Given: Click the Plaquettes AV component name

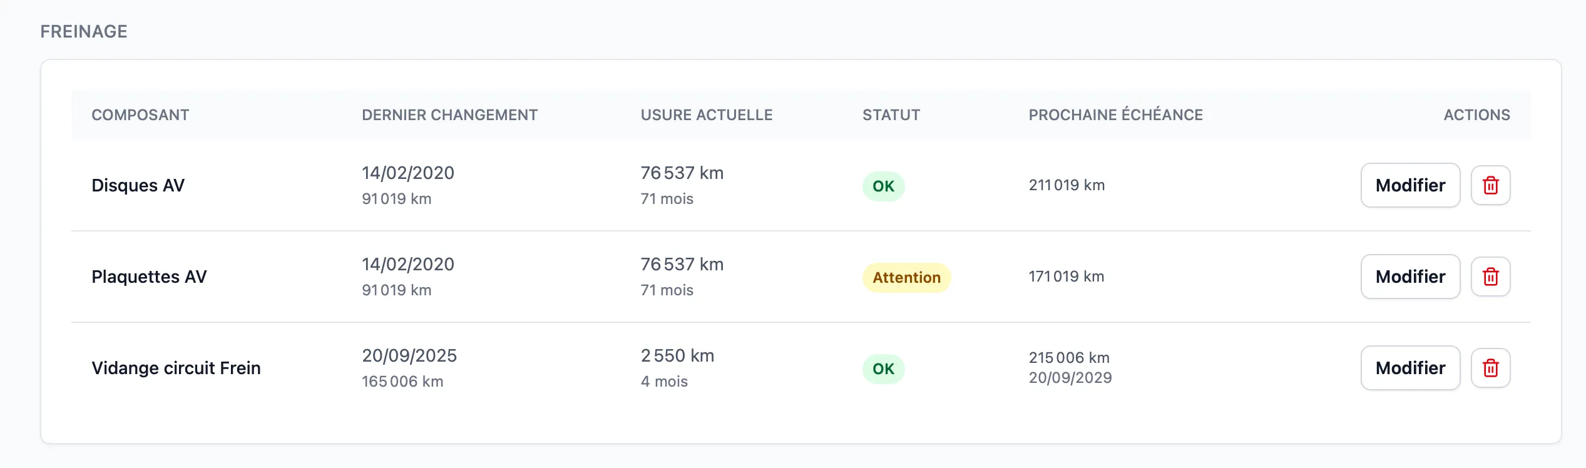Looking at the screenshot, I should click(x=149, y=277).
